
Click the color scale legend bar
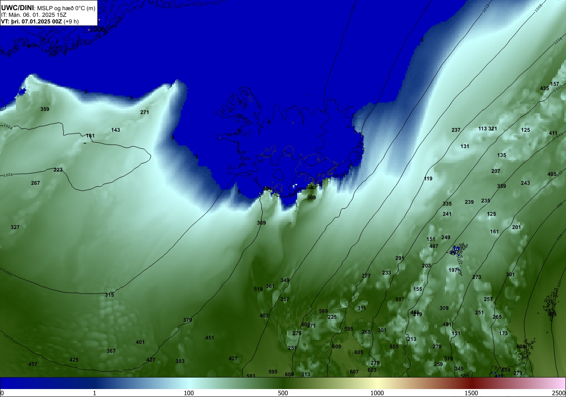click(x=283, y=383)
